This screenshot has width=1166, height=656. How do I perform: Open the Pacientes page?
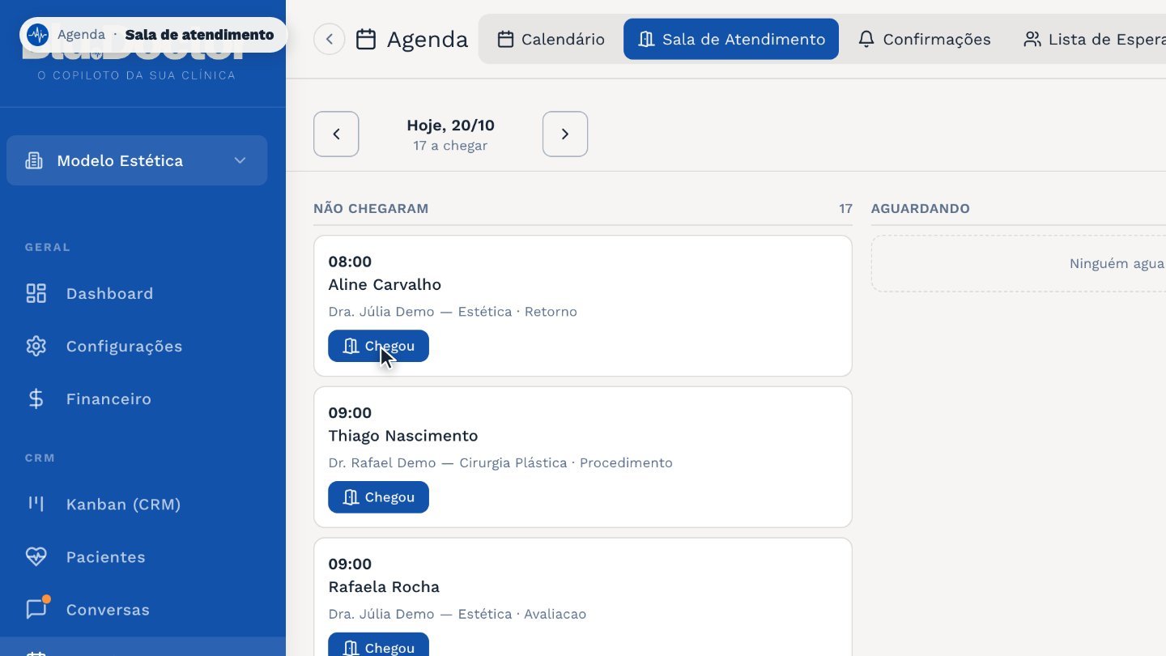pyautogui.click(x=143, y=556)
